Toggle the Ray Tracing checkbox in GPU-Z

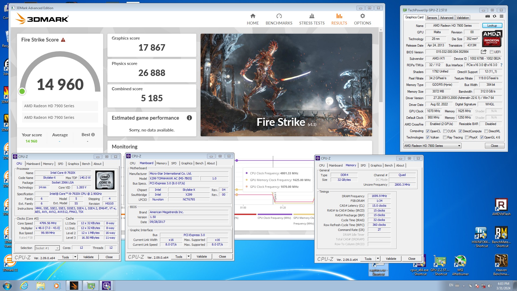(x=445, y=137)
